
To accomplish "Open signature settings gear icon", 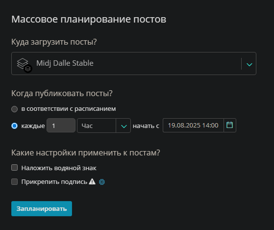I will click(102, 182).
